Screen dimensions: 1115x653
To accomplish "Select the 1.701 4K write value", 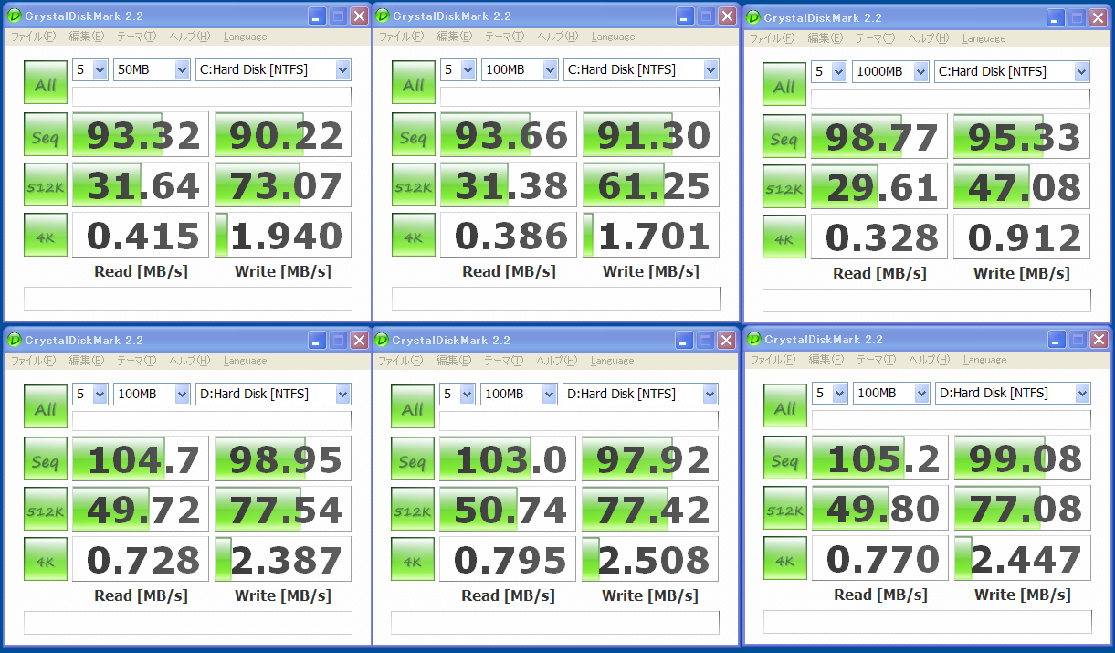I will 651,236.
